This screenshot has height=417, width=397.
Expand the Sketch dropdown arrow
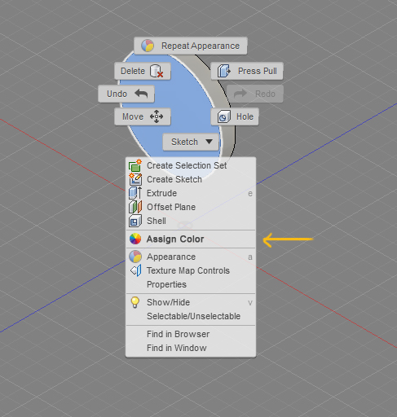click(209, 142)
